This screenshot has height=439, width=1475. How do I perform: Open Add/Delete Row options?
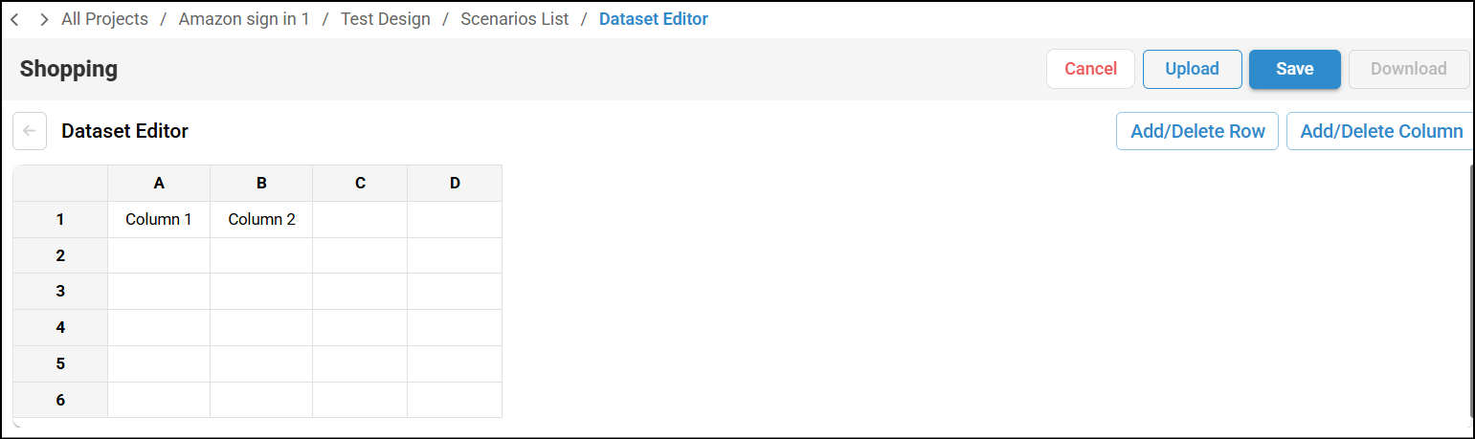[1197, 131]
